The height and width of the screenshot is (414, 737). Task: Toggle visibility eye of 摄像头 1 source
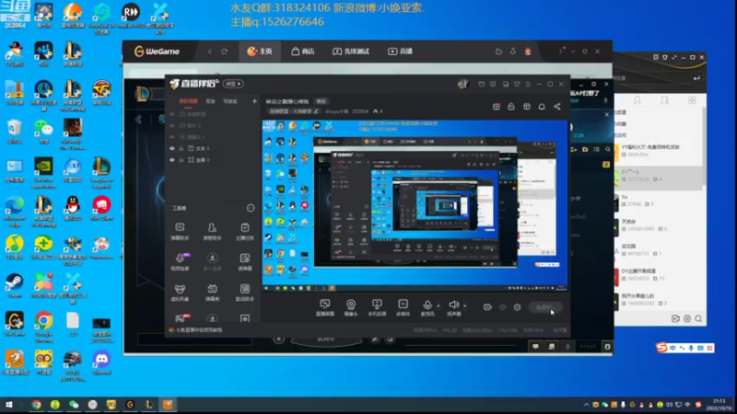coord(172,137)
